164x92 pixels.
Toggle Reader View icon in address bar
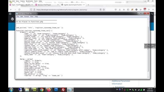100,10
